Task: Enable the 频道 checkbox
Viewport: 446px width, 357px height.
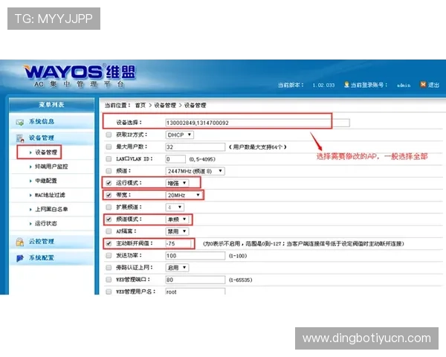Action: pos(109,171)
